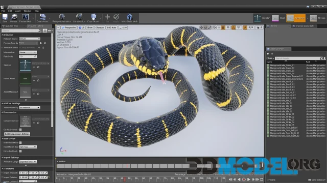Click the play reverse button

[239, 179]
